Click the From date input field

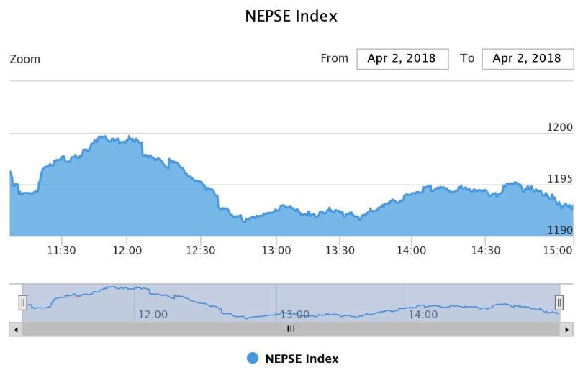pyautogui.click(x=402, y=59)
